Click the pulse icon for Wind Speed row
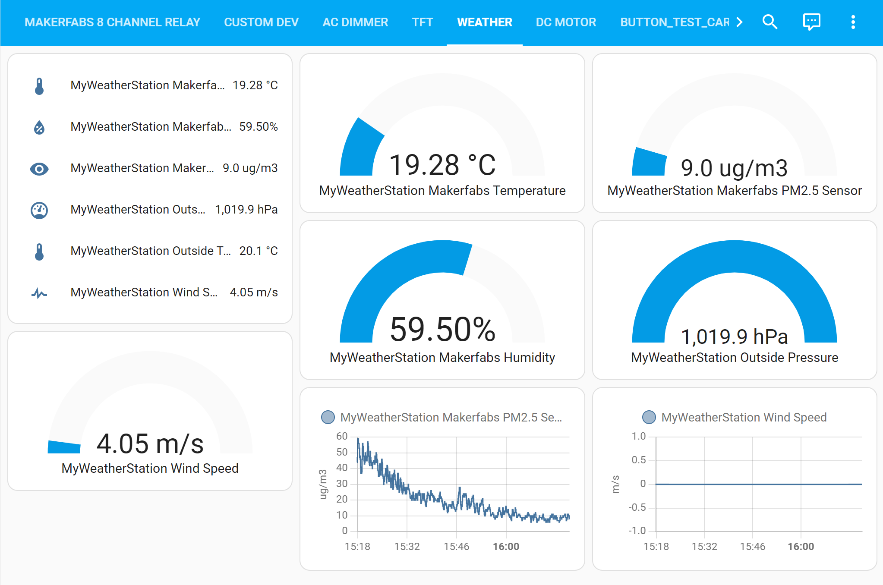The height and width of the screenshot is (585, 883). click(x=39, y=293)
